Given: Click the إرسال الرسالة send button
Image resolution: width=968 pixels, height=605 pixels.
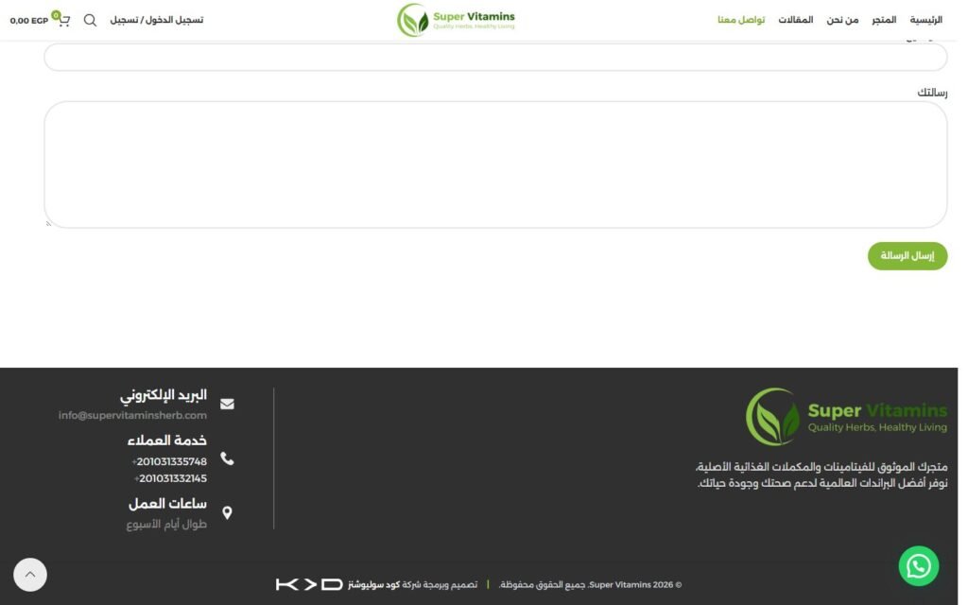Looking at the screenshot, I should click(x=907, y=255).
